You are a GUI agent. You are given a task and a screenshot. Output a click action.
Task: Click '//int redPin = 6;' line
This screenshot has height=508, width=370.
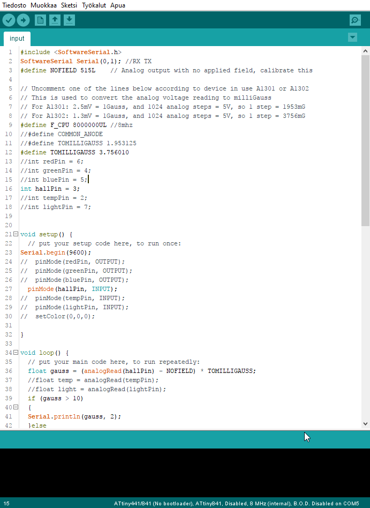(52, 161)
